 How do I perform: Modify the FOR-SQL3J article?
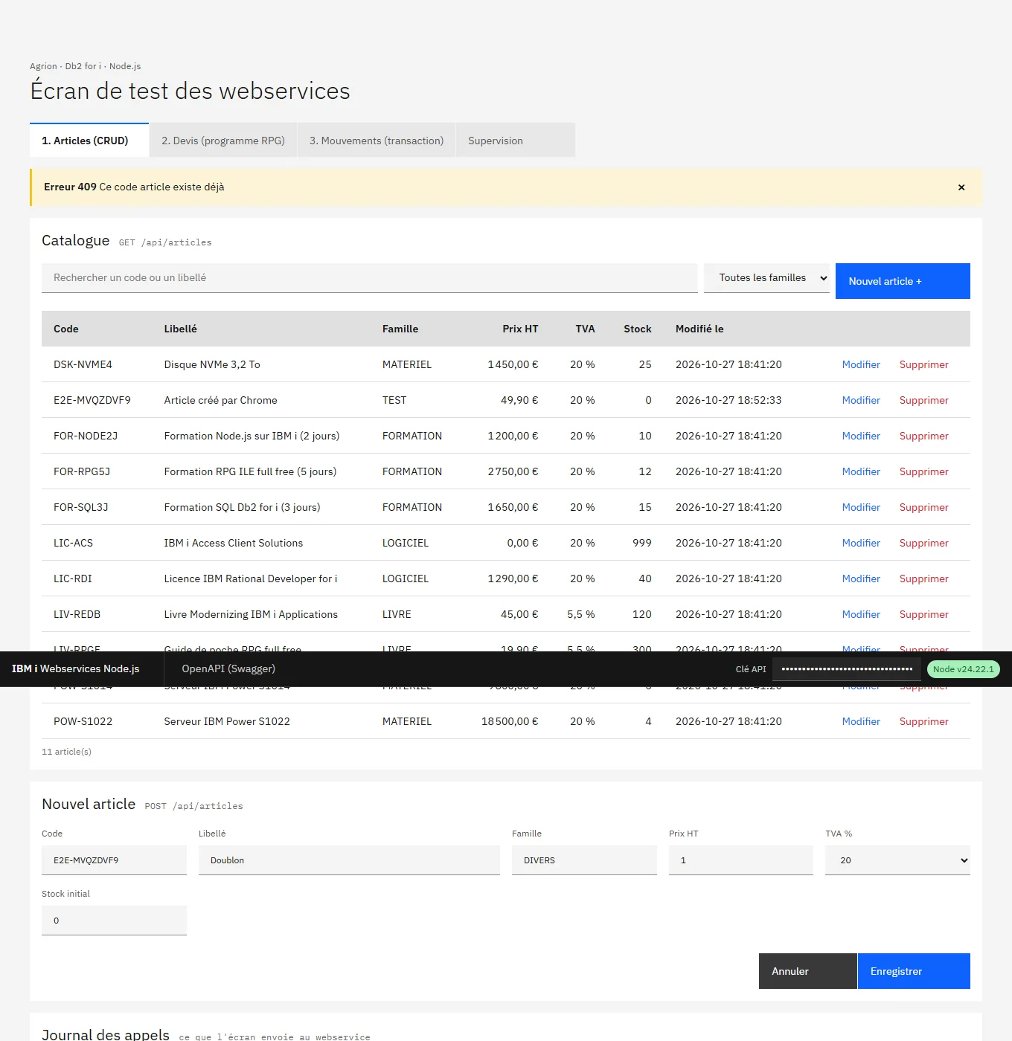coord(861,507)
